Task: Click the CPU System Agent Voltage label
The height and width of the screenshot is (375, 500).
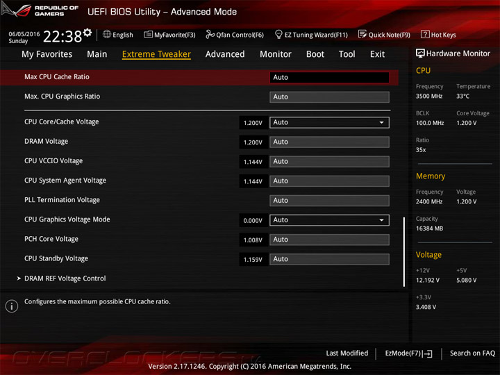Action: pyautogui.click(x=65, y=181)
